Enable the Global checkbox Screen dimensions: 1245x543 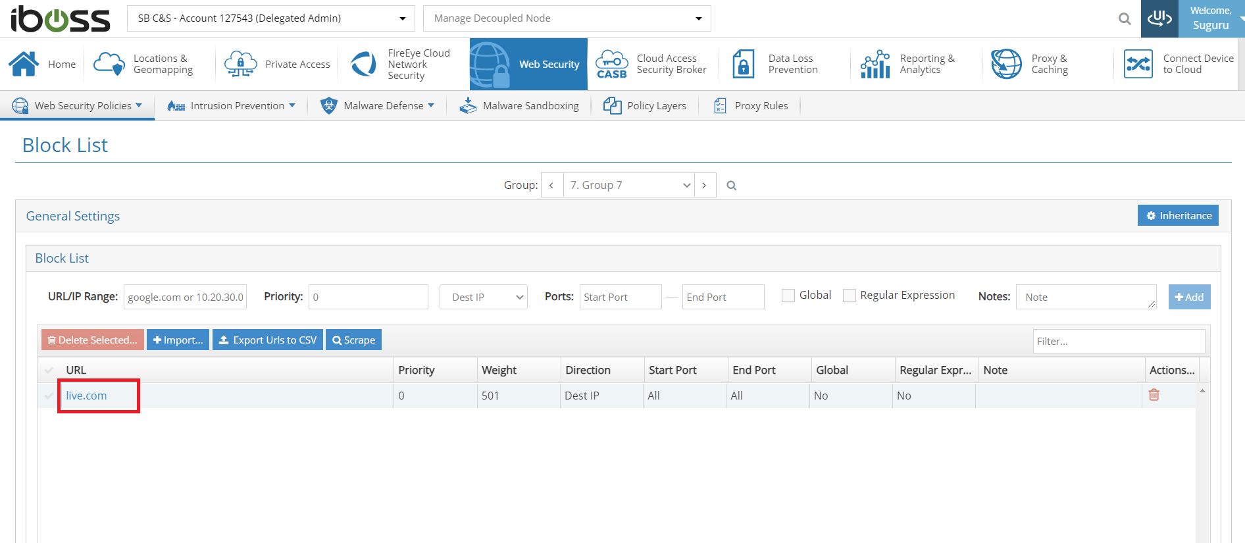pos(788,296)
